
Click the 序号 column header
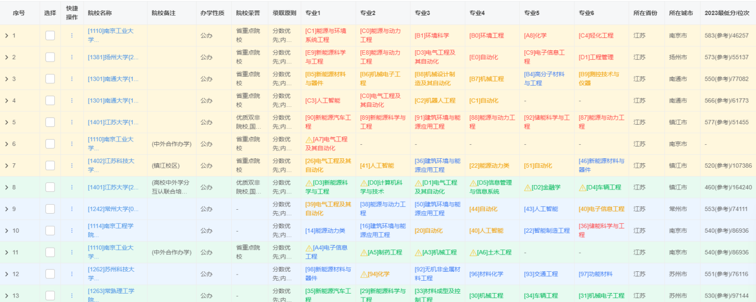[19, 12]
